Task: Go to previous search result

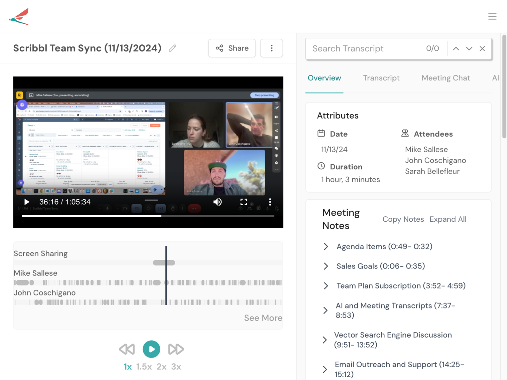Action: pyautogui.click(x=456, y=48)
